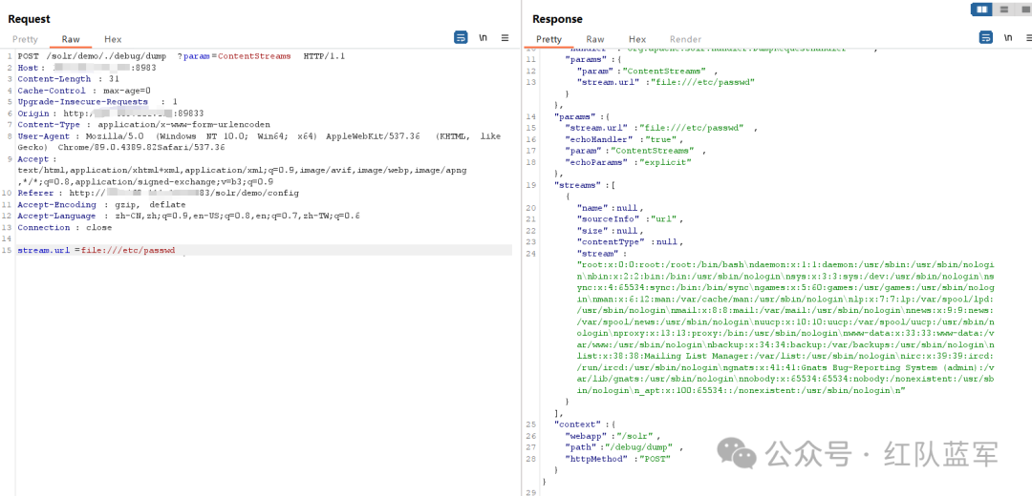Screen dimensions: 1032x496
Task: Click the "webapp":"/solr" response line
Action: point(613,436)
